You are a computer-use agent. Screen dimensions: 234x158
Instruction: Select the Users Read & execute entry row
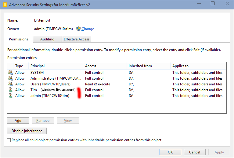117,84
